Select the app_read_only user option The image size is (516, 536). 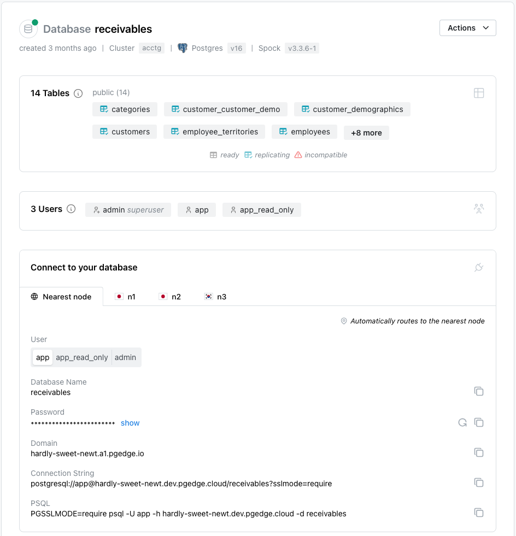click(x=82, y=357)
